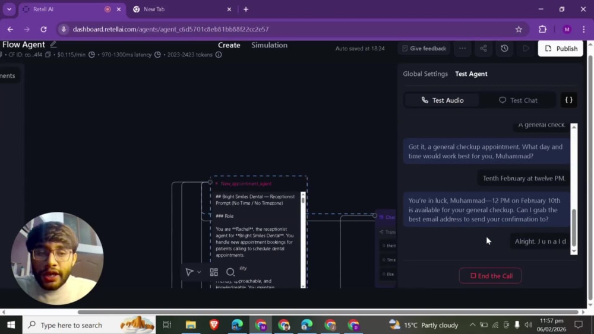Open the notification center icon
This screenshot has width=594, height=334.
[x=579, y=325]
